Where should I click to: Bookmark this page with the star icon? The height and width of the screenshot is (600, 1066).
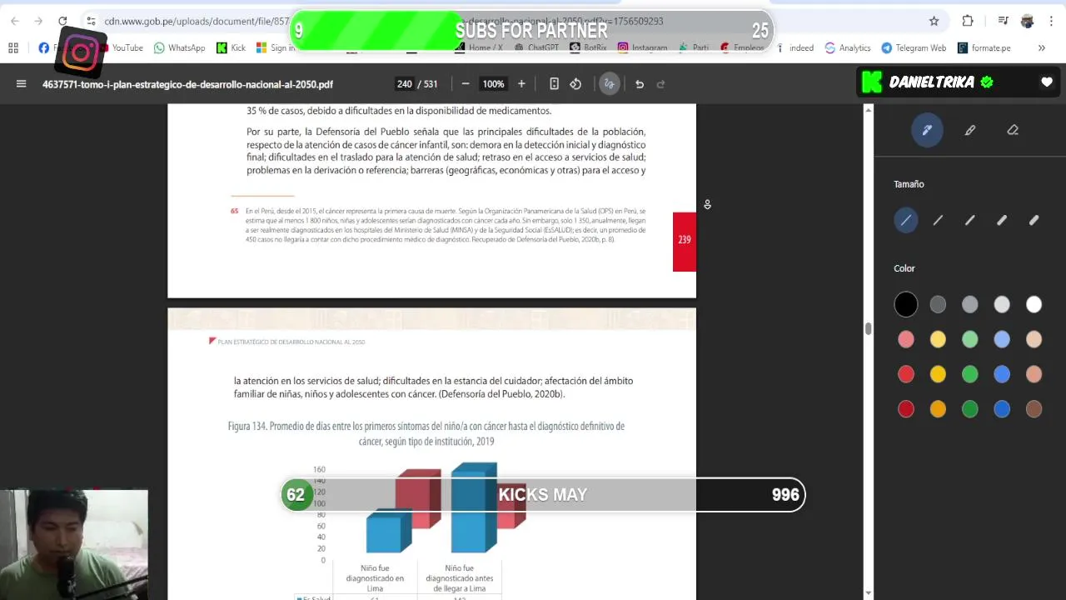[x=934, y=21]
